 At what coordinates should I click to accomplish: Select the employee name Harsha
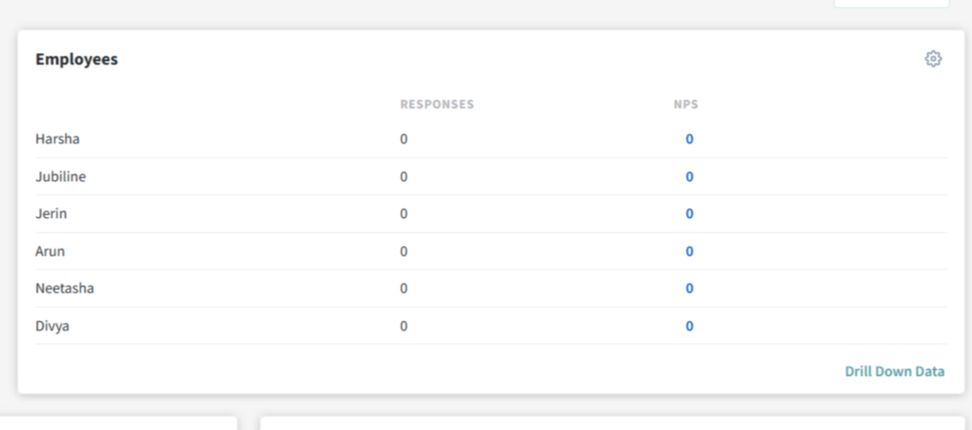coord(58,139)
